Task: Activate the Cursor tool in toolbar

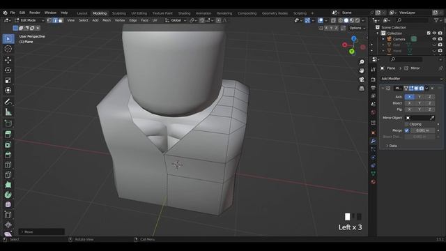Action: (8, 49)
